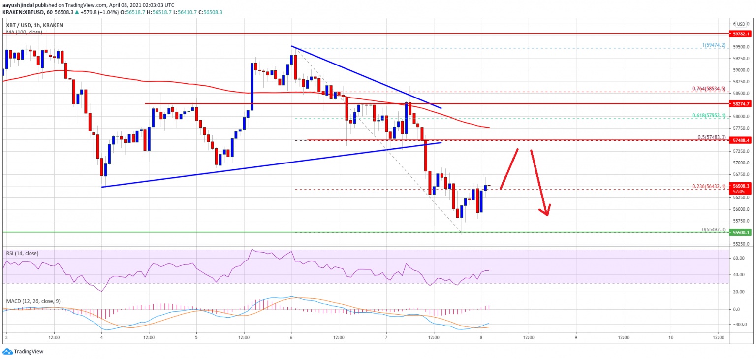Click the author name aayushjindal
Screen dimensions: 756x359
pyautogui.click(x=17, y=5)
